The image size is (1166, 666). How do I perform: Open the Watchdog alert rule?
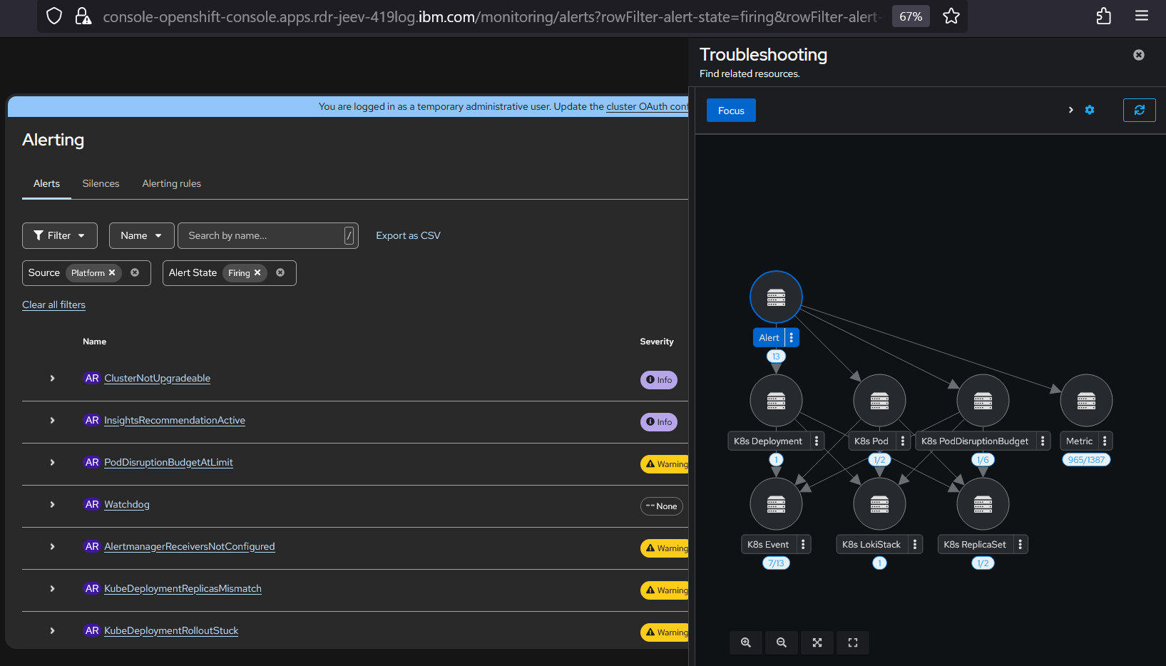(127, 504)
